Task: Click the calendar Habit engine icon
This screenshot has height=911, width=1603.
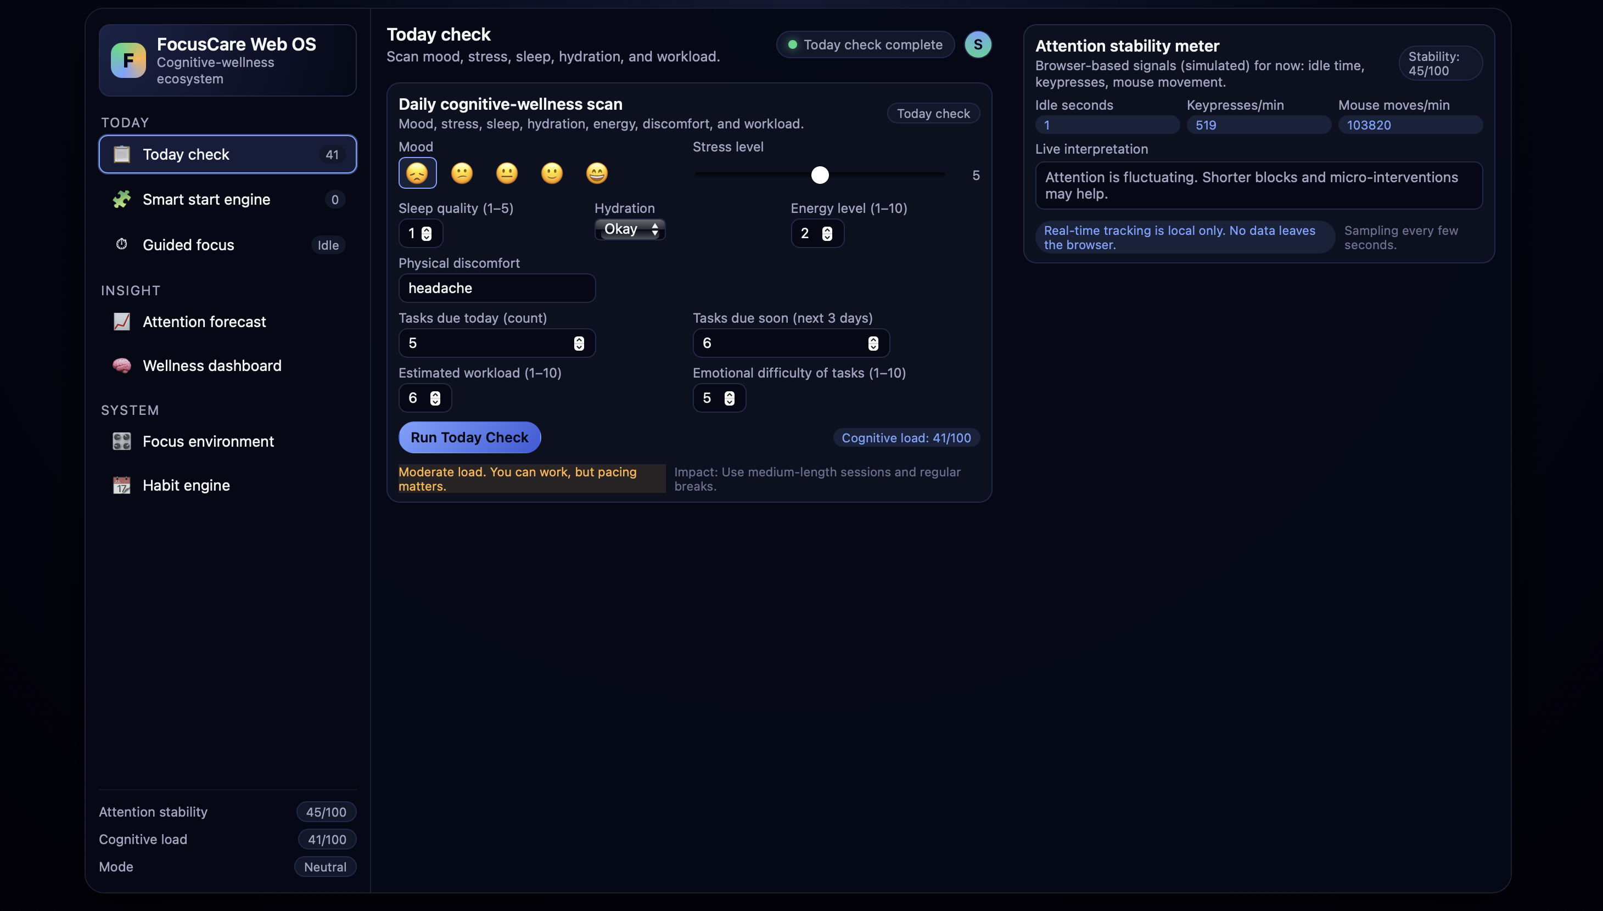Action: pos(121,485)
